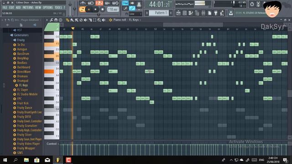292x164 pixels.
Task: Open the Snap magnet options in piano roll
Action: pyautogui.click(x=56, y=20)
